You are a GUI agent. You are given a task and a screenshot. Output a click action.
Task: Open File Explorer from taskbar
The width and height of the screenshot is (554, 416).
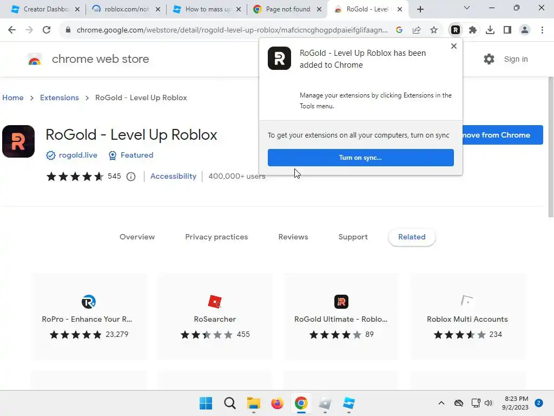[253, 403]
